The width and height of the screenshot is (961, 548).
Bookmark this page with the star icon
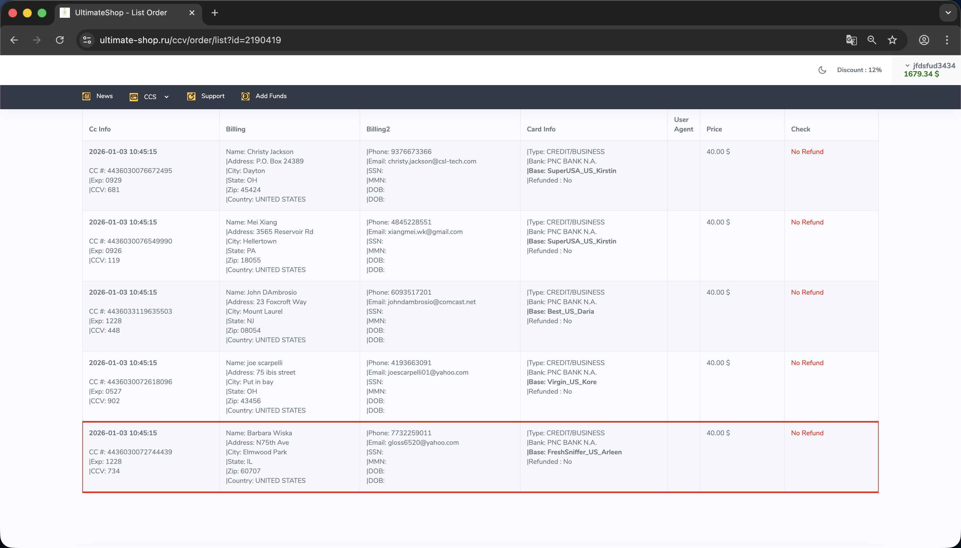(x=892, y=40)
